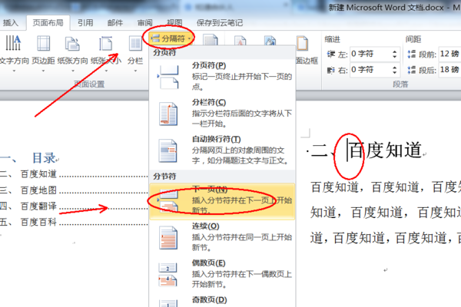Click the left indent 左 input field
Screen dimensions: 461x307
[x=375, y=54]
